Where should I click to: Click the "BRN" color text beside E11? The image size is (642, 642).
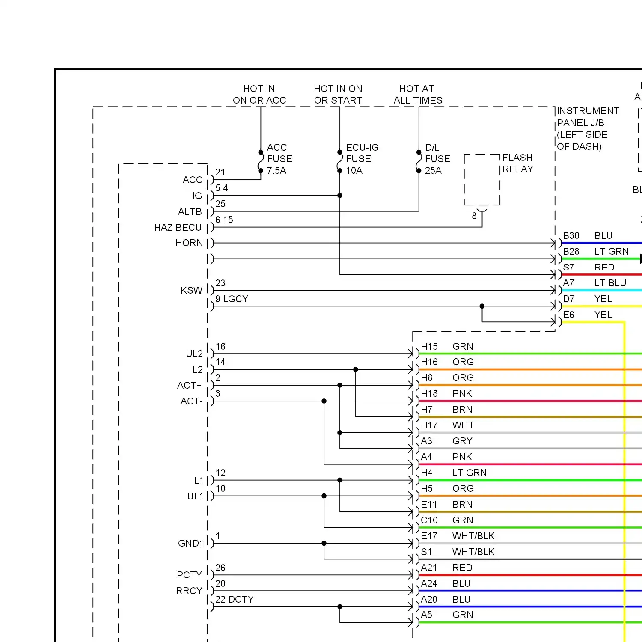462,504
